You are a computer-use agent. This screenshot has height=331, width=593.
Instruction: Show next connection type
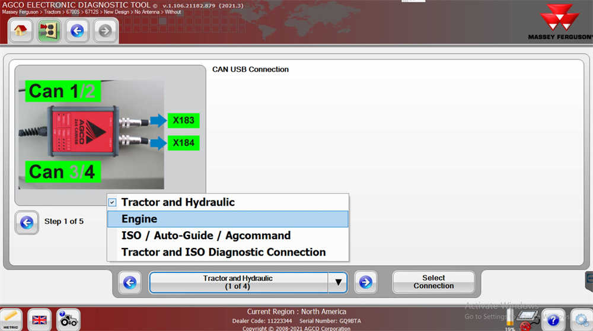pyautogui.click(x=365, y=282)
